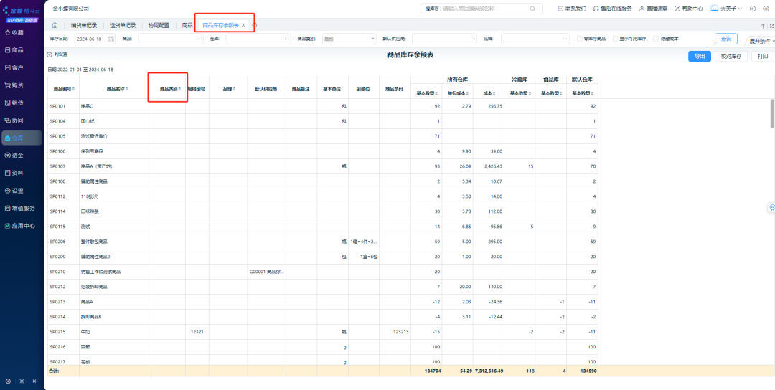
Task: Switch to the 销货单记录 tab
Action: point(84,25)
